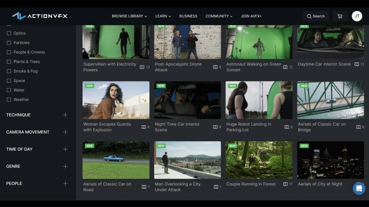Viewport: 369px width, 207px height.
Task: Click the Search button
Action: pyautogui.click(x=316, y=16)
